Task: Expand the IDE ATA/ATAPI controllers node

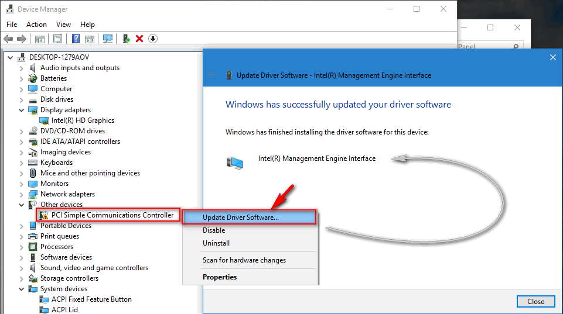Action: [21, 142]
